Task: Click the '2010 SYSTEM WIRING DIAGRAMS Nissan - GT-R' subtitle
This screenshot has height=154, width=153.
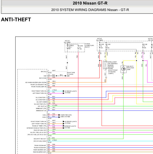Action: pos(90,10)
